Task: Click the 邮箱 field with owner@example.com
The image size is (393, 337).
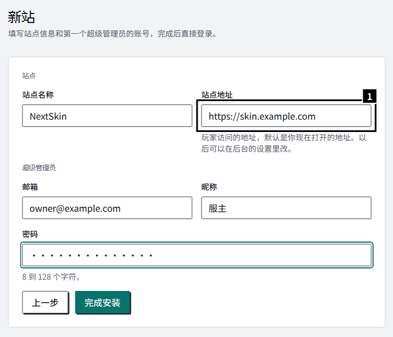Action: pos(107,208)
